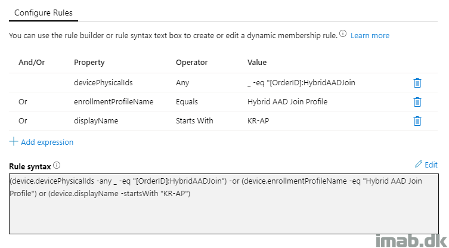Screen dimensions: 449x248
Task: Delete the devicePhysicalIds rule row
Action: (x=417, y=83)
